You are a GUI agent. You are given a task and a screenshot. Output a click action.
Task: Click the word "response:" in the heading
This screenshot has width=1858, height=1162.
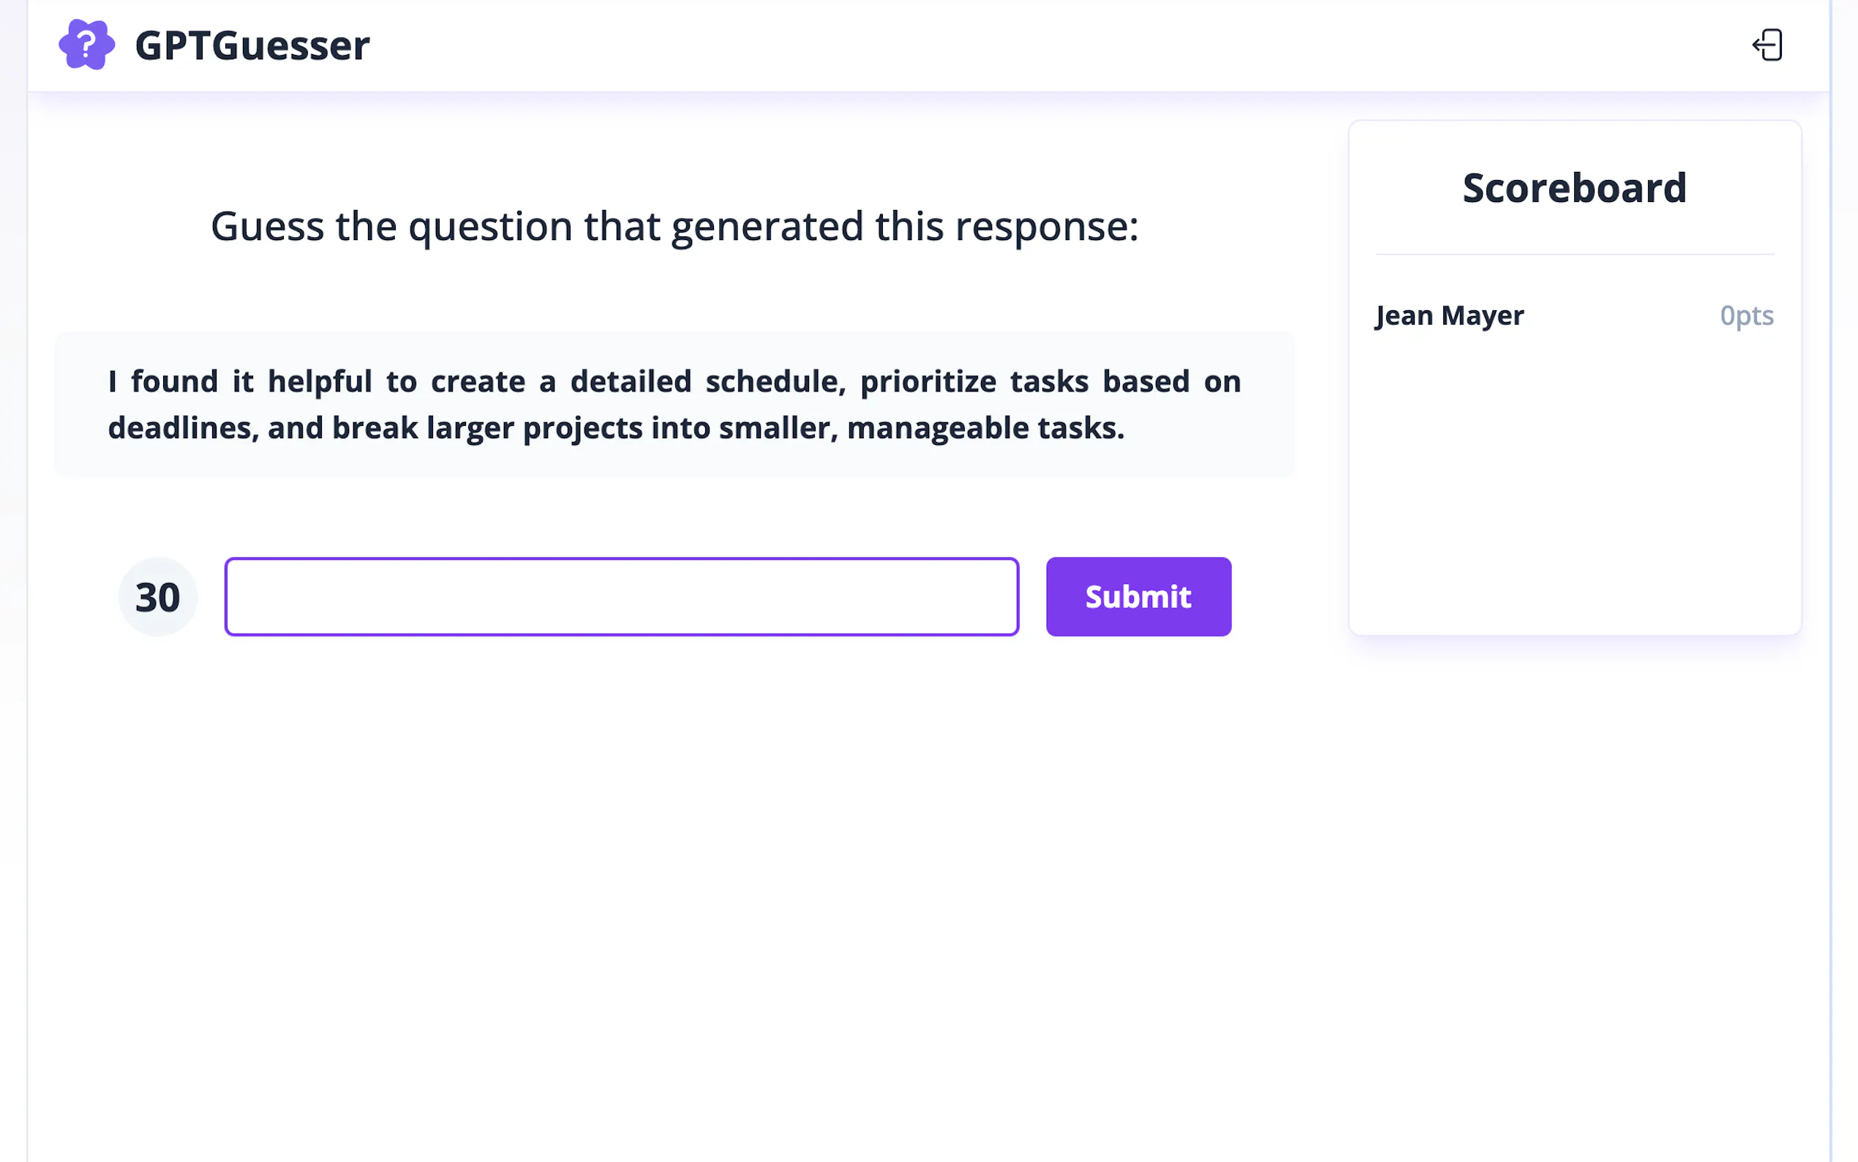(1046, 226)
